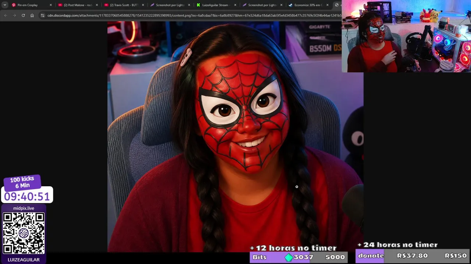This screenshot has width=471, height=264.
Task: Click the donate goal progress bar
Action: click(413, 256)
